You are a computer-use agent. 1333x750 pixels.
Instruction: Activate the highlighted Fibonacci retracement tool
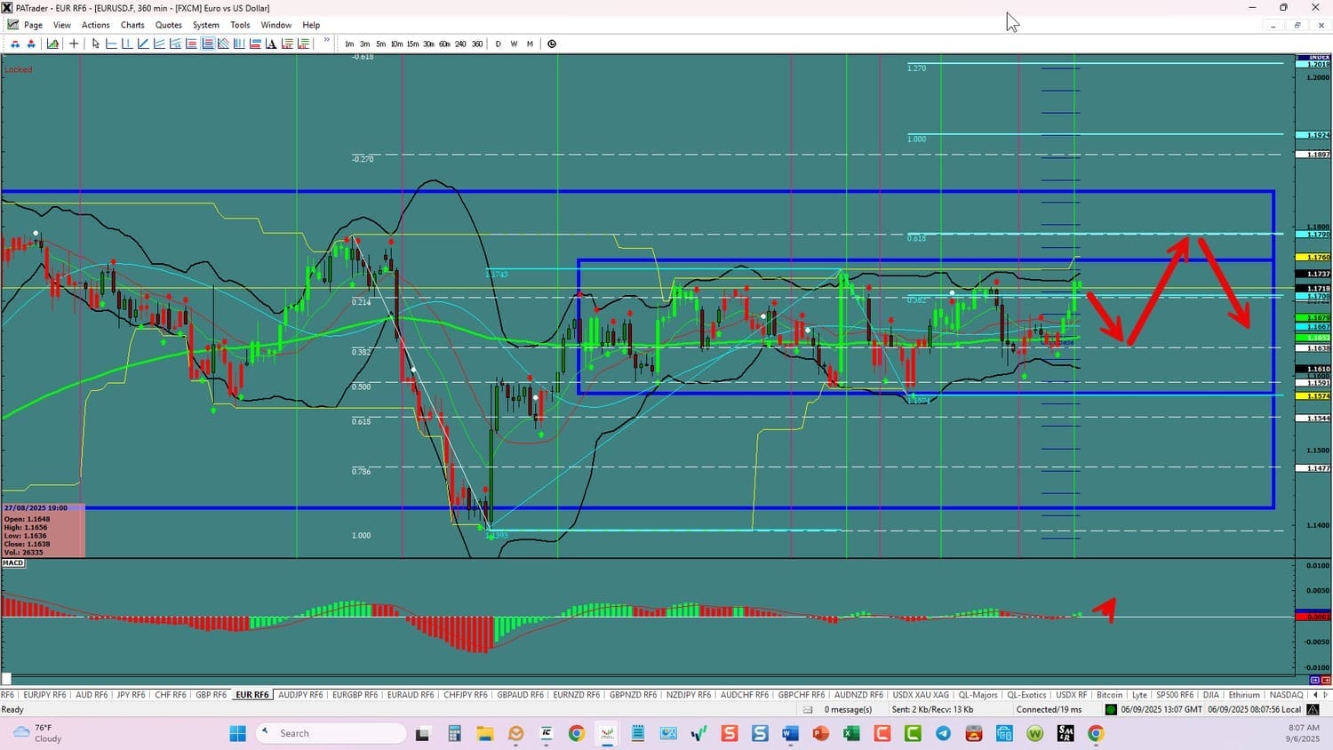(x=207, y=44)
